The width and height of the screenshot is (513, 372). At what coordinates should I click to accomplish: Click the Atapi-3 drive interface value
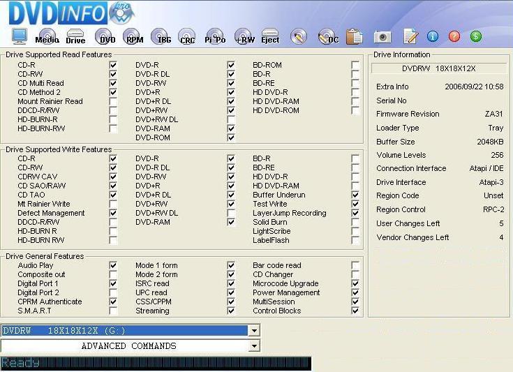pyautogui.click(x=491, y=182)
